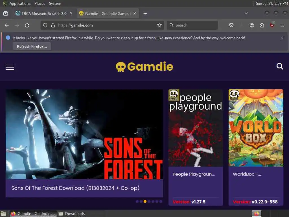Open the People Playground title link
Viewport: 289px width, 217px height.
click(194, 174)
